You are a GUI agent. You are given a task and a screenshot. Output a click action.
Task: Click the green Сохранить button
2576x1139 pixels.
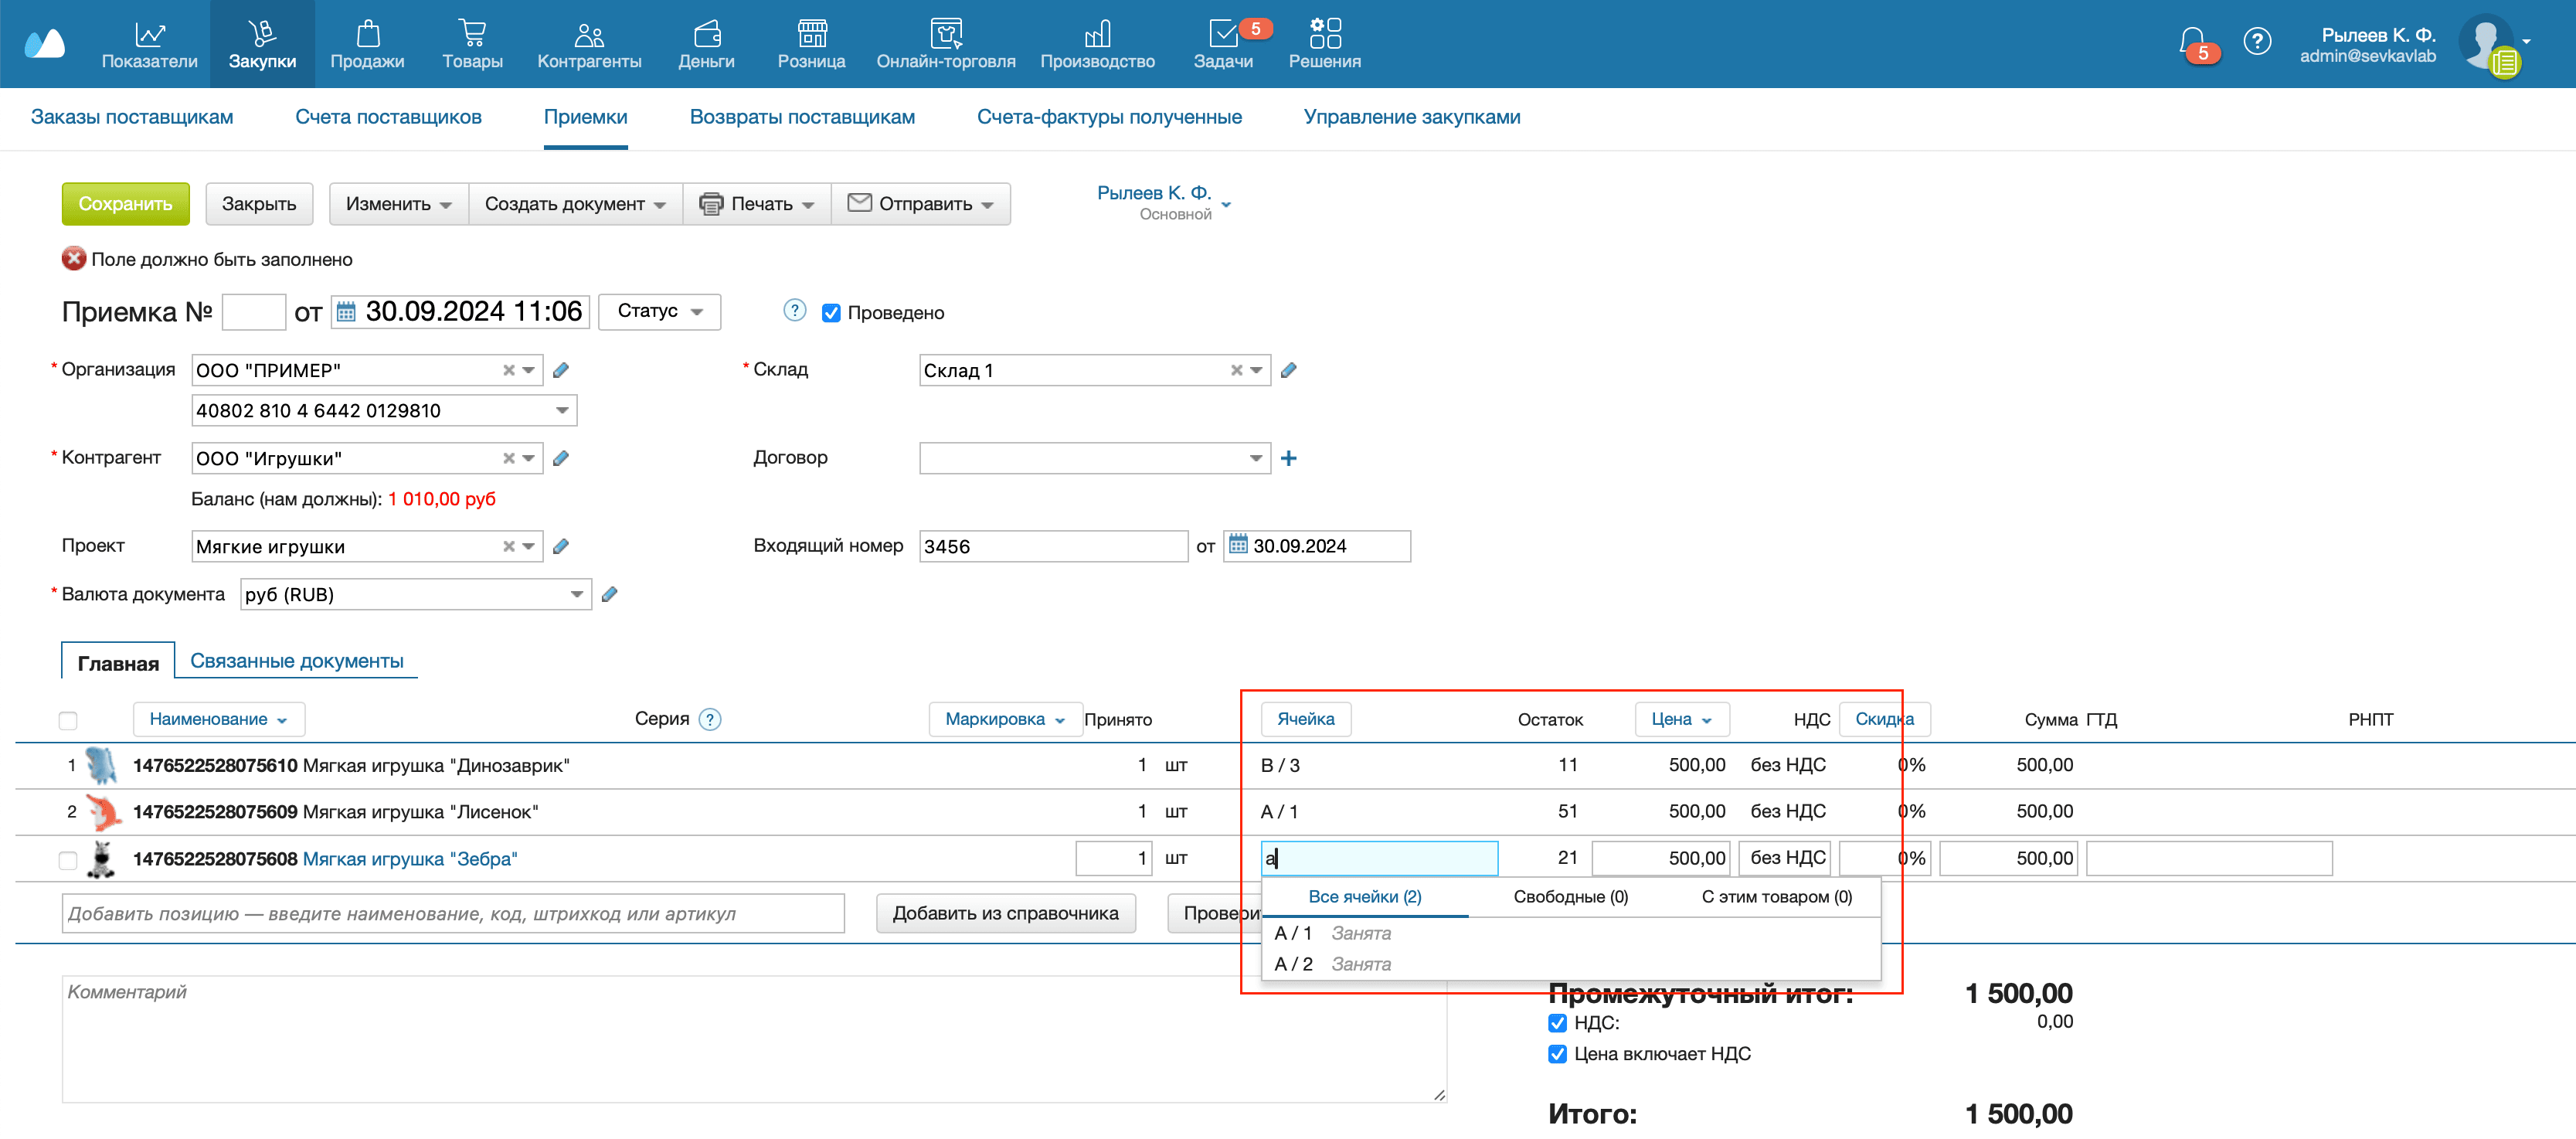point(126,204)
